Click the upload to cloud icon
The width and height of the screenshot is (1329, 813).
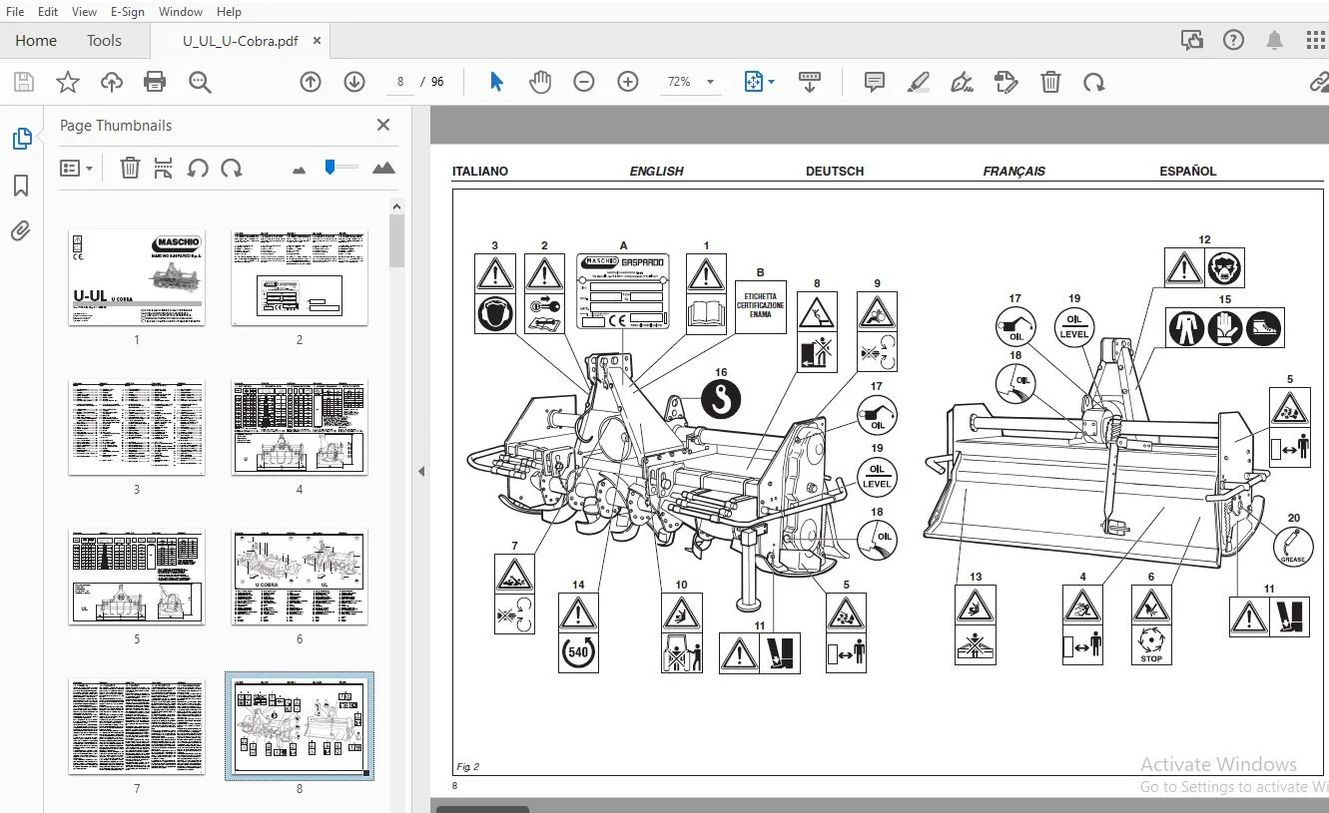click(x=111, y=82)
